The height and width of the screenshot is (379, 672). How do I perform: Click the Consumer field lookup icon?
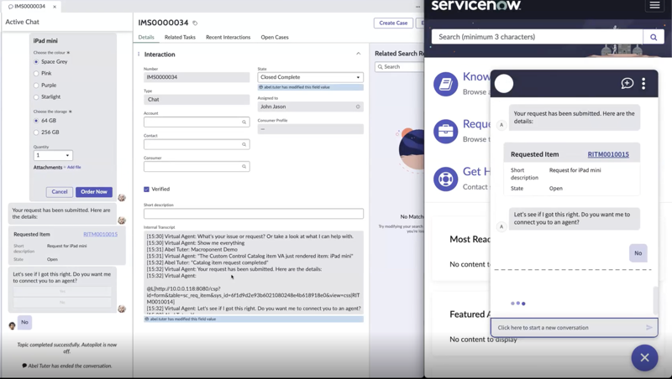244,166
